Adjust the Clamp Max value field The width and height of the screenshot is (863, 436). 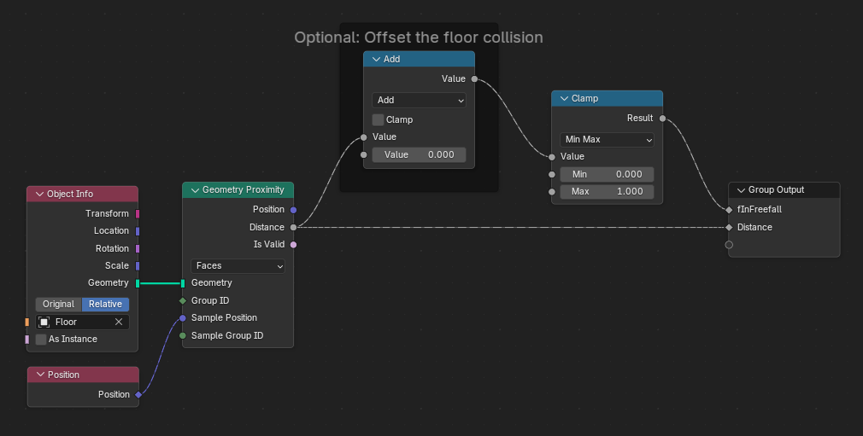pos(607,192)
